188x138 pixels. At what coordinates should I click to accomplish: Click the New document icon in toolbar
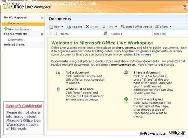[51, 27]
